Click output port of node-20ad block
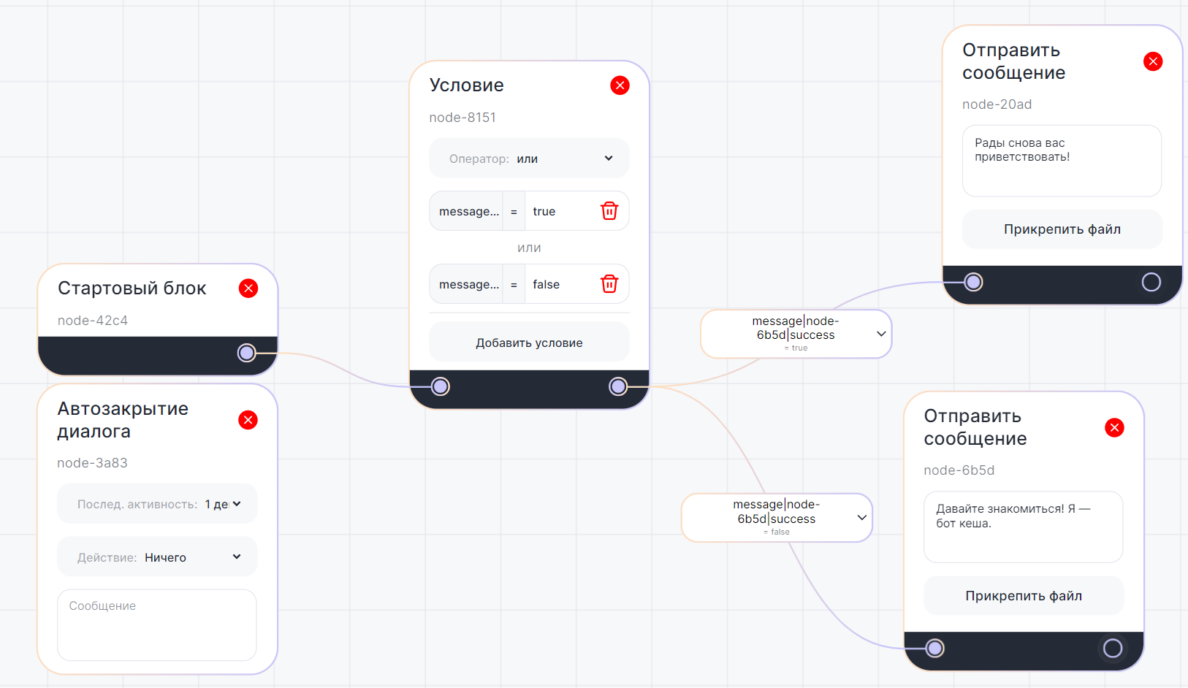1188x688 pixels. tap(1151, 283)
